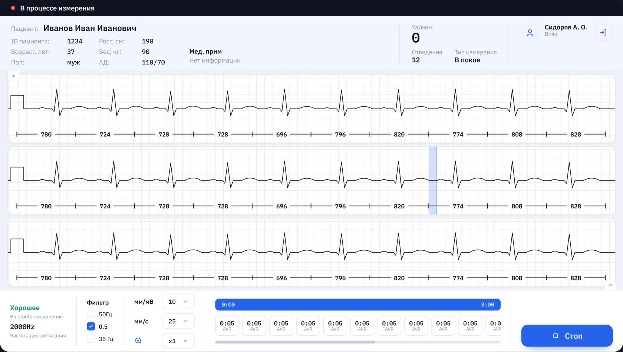Enable the 35 Гц filter checkbox
The image size is (623, 352).
click(91, 339)
